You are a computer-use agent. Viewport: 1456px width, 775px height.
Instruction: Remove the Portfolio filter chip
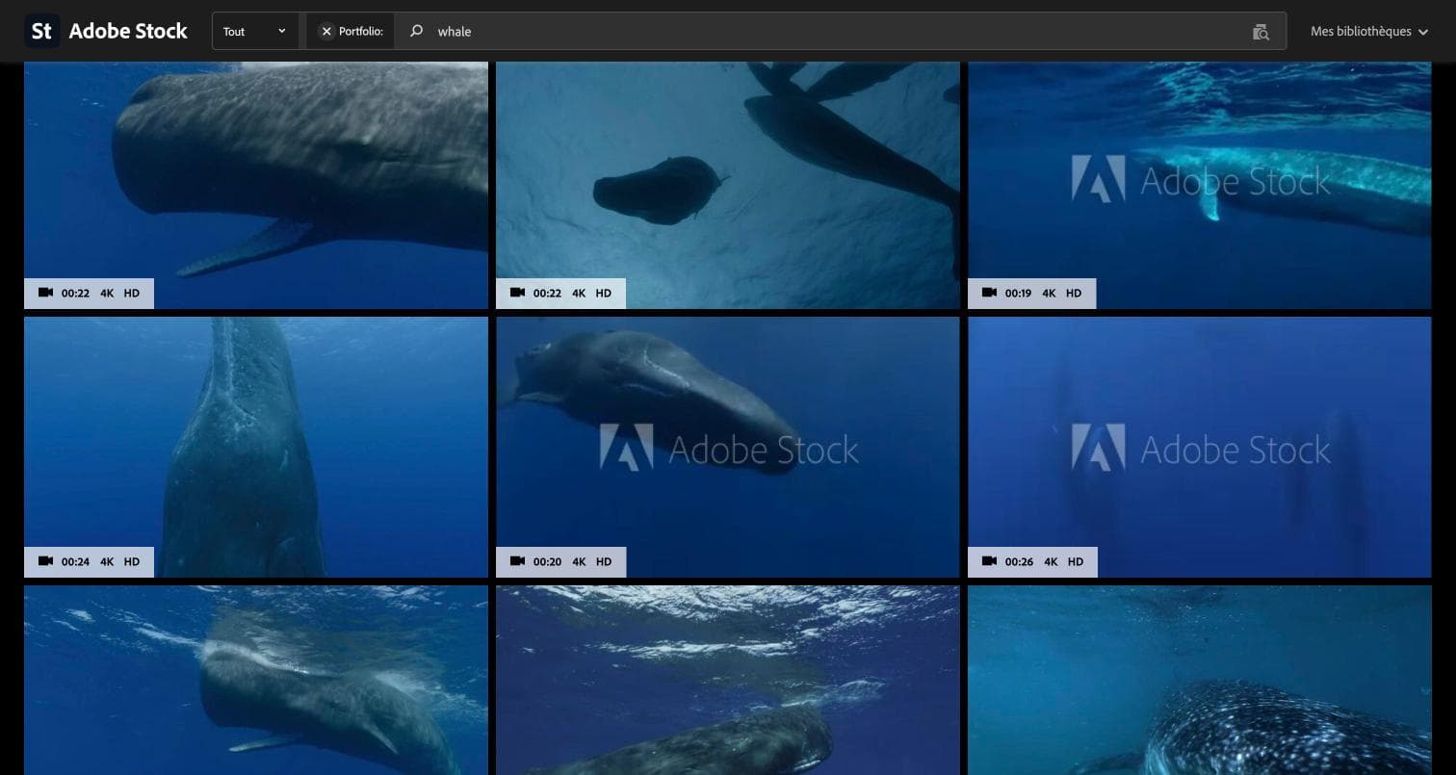click(326, 32)
